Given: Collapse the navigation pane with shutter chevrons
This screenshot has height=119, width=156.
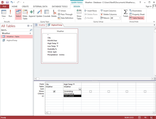Looking at the screenshot, I should (31, 26).
